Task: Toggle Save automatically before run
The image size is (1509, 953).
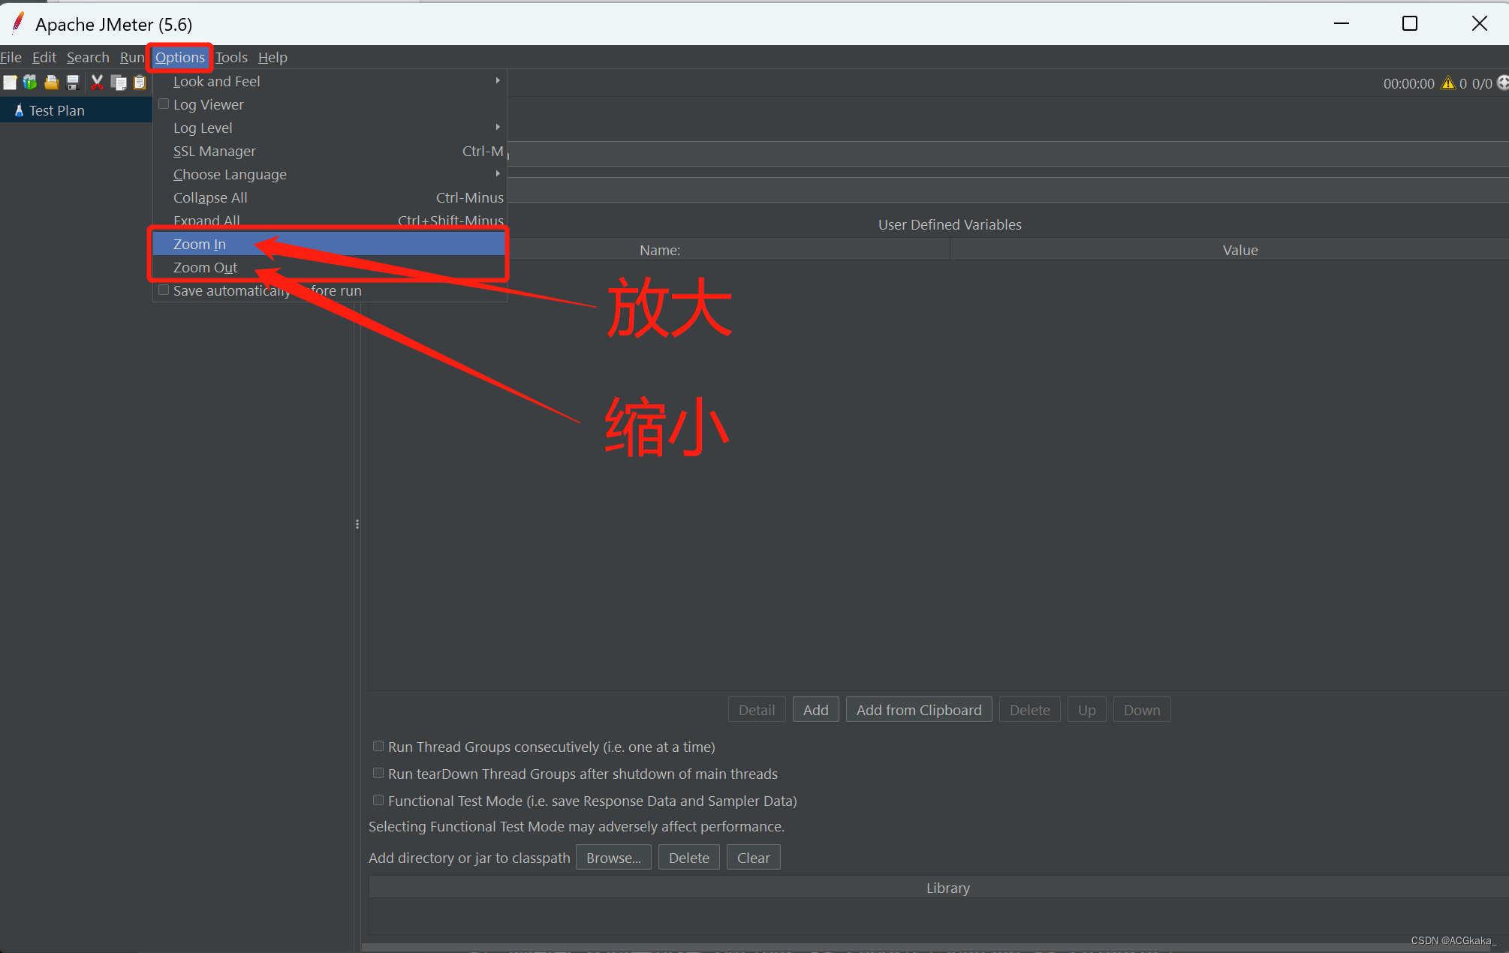Action: pos(164,290)
